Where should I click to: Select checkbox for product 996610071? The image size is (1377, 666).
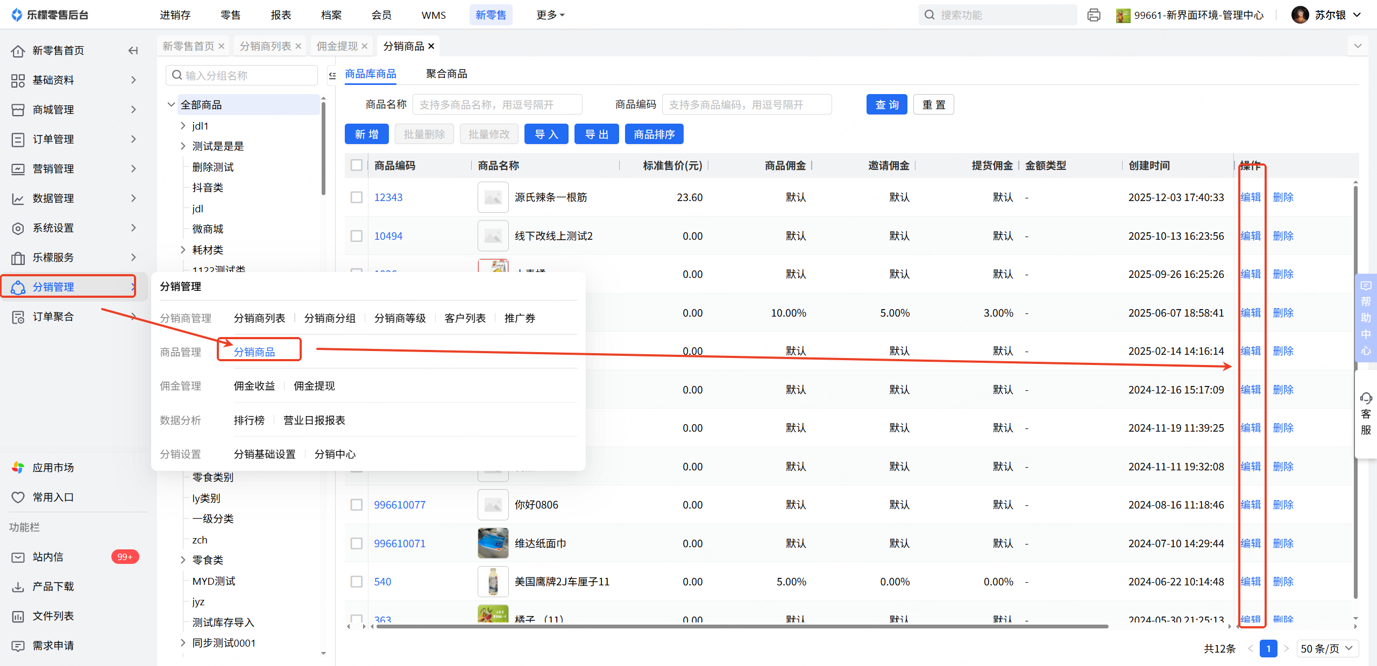357,543
